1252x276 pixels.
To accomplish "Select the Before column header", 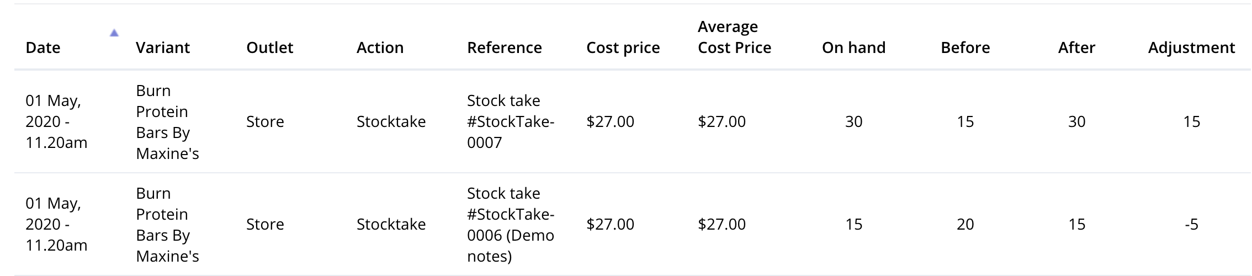I will [x=965, y=48].
